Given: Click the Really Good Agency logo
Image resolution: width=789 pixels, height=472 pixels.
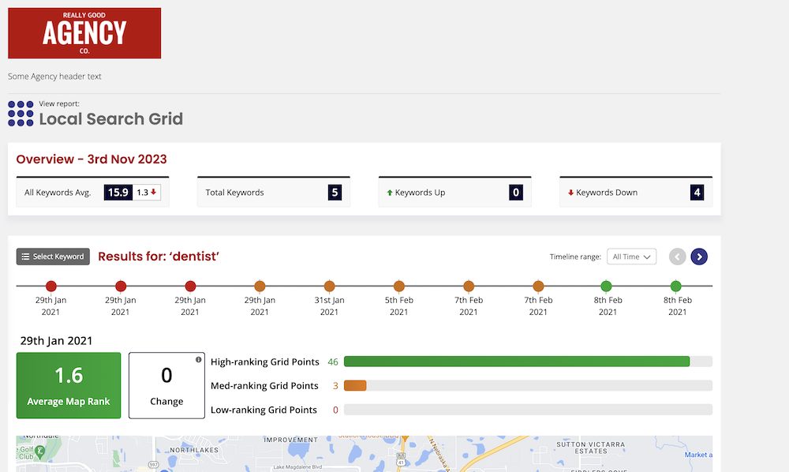Looking at the screenshot, I should click(x=84, y=33).
